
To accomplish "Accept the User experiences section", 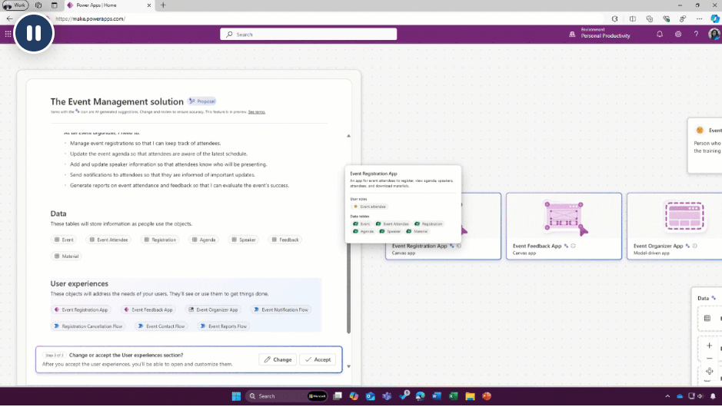I will [x=318, y=359].
